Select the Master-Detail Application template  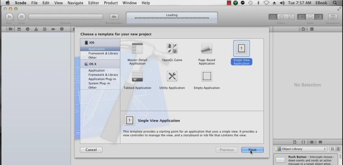137,54
